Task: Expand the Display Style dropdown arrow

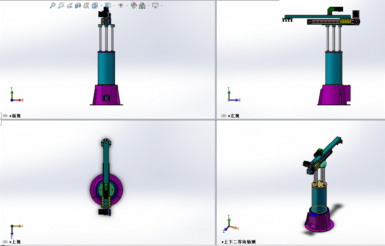Action: tap(114, 6)
